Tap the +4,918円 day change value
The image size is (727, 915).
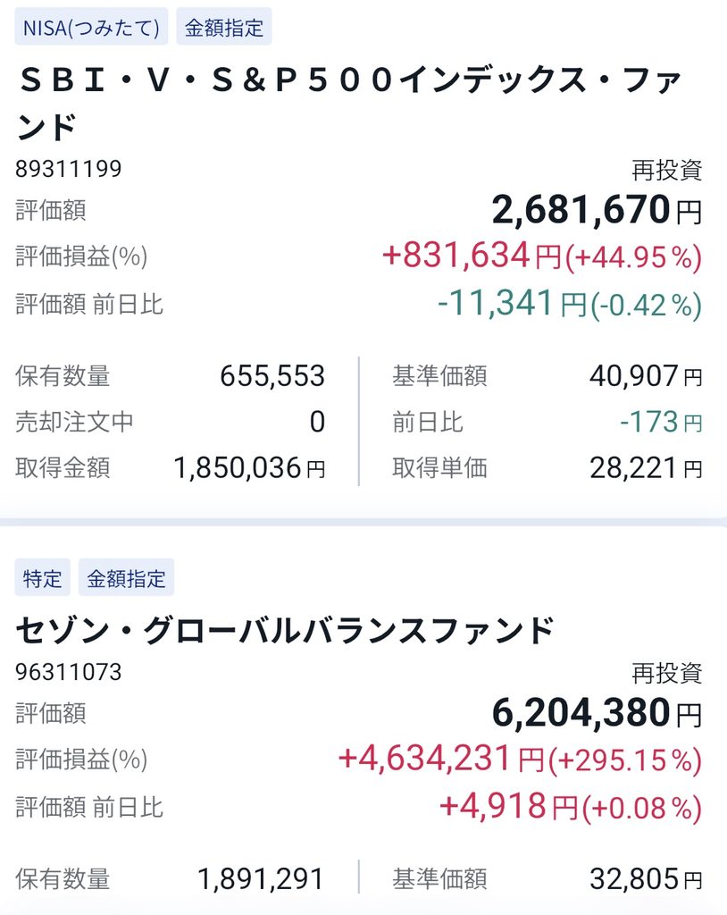(508, 807)
